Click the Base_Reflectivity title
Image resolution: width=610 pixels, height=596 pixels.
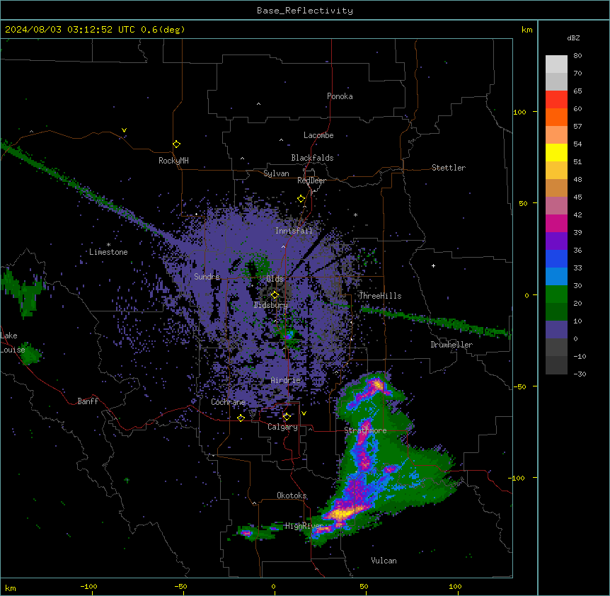[x=305, y=11]
